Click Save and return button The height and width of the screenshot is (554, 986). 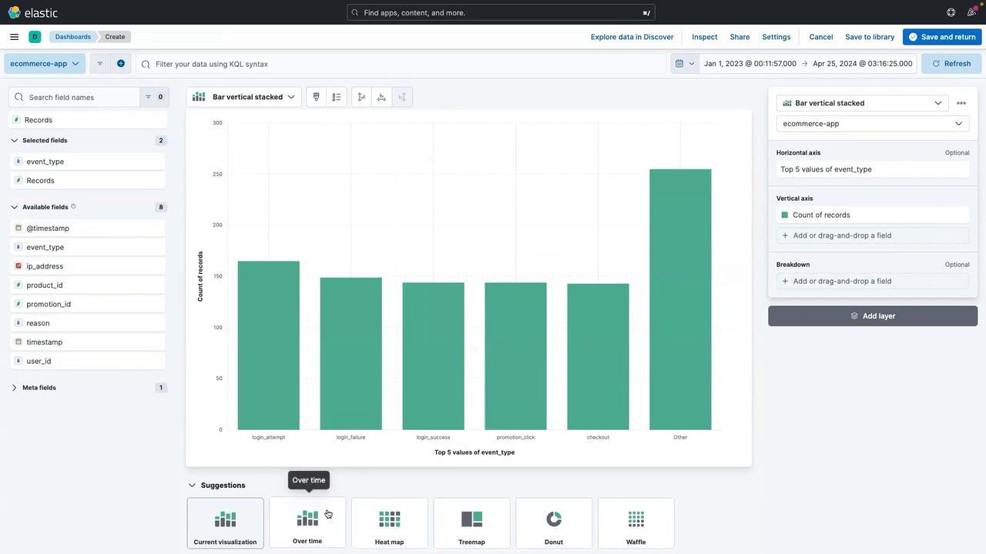pos(942,37)
